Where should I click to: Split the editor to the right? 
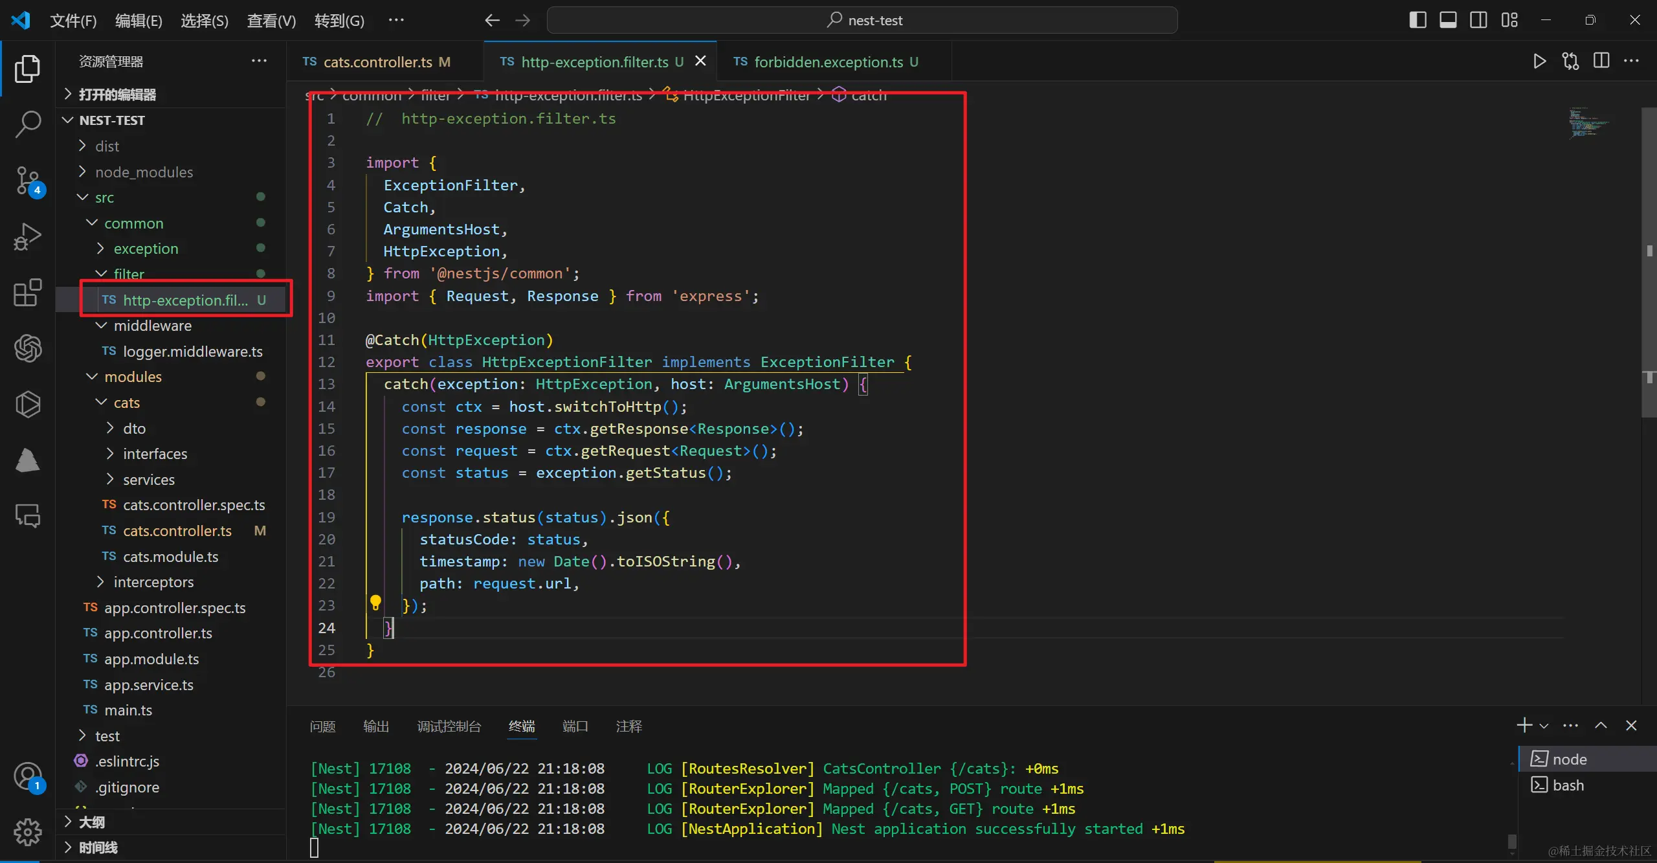1601,62
